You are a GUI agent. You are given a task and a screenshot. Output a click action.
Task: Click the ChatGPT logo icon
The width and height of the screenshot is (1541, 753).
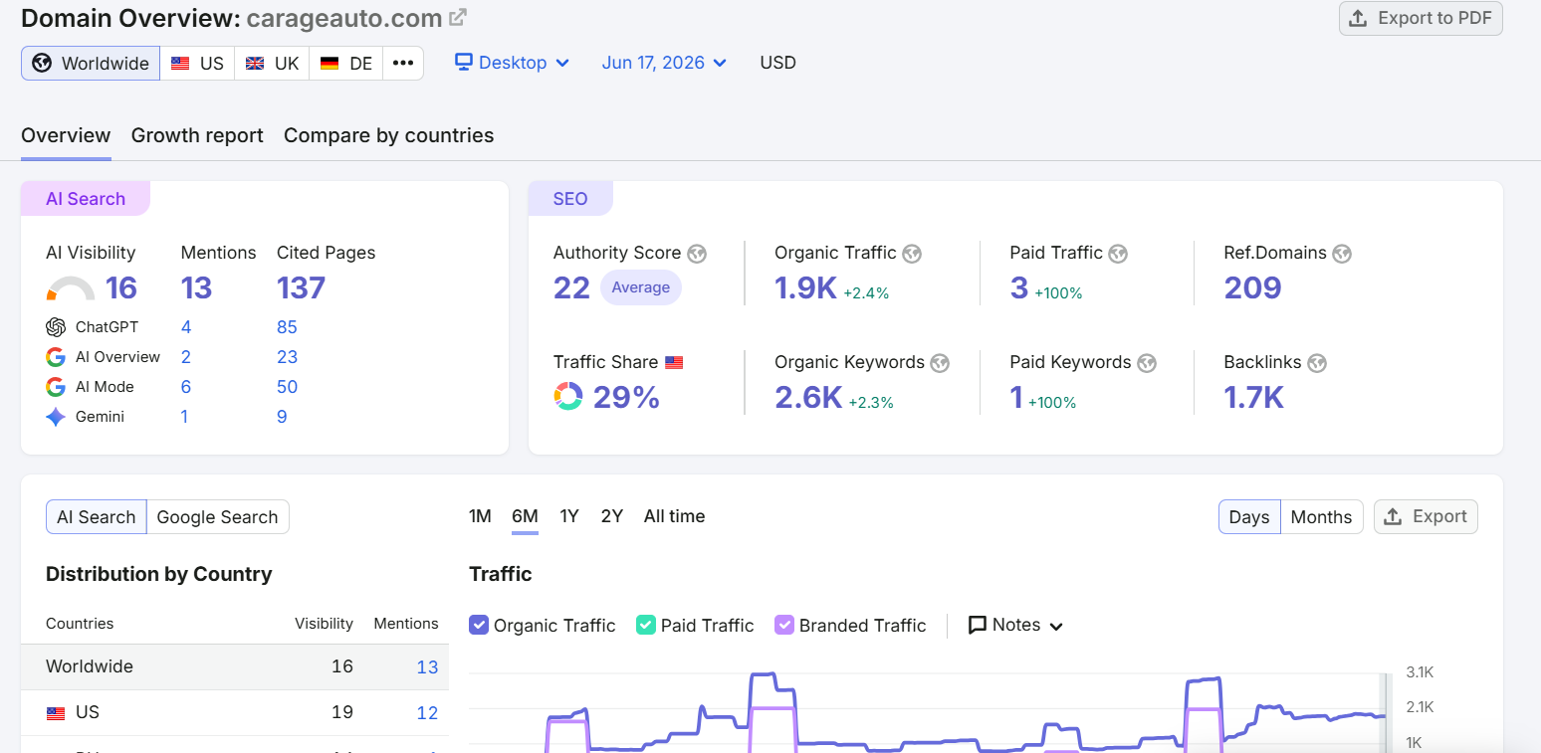[x=56, y=327]
